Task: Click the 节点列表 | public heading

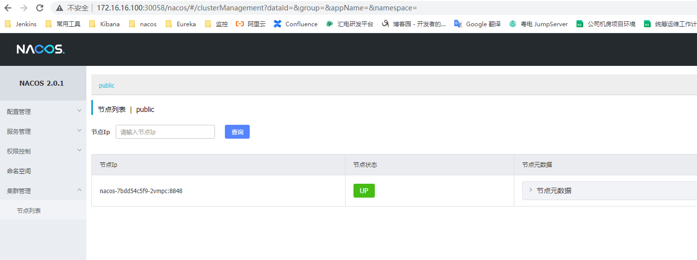Action: [x=126, y=109]
